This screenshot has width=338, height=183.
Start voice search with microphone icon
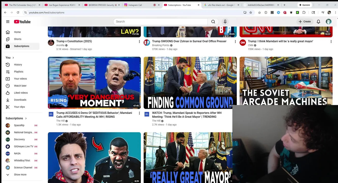pyautogui.click(x=225, y=22)
